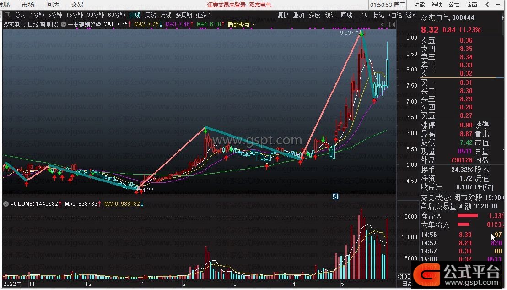Click the 净流入 red bar
This screenshot has height=290, width=507.
(467, 216)
